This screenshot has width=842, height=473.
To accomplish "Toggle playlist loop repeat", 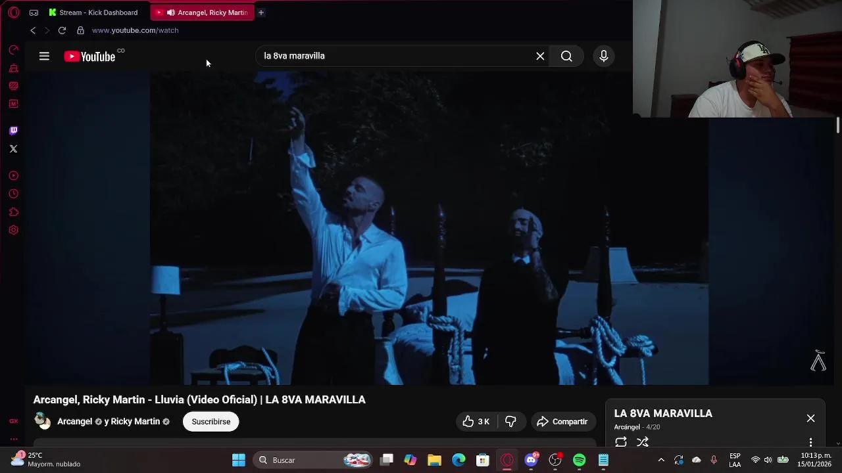I will (621, 442).
